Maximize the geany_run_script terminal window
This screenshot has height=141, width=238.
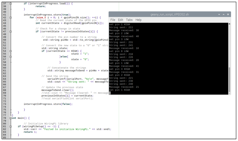coord(224,14)
